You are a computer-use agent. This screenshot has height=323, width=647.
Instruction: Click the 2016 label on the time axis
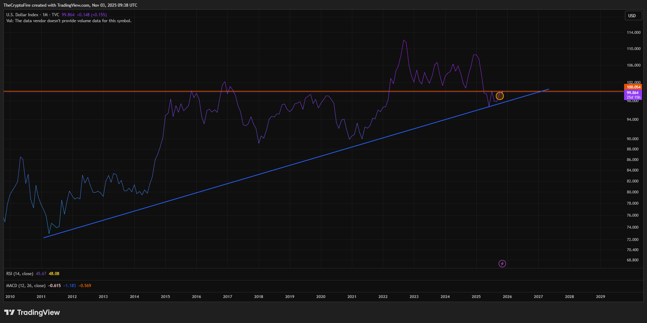(x=196, y=297)
